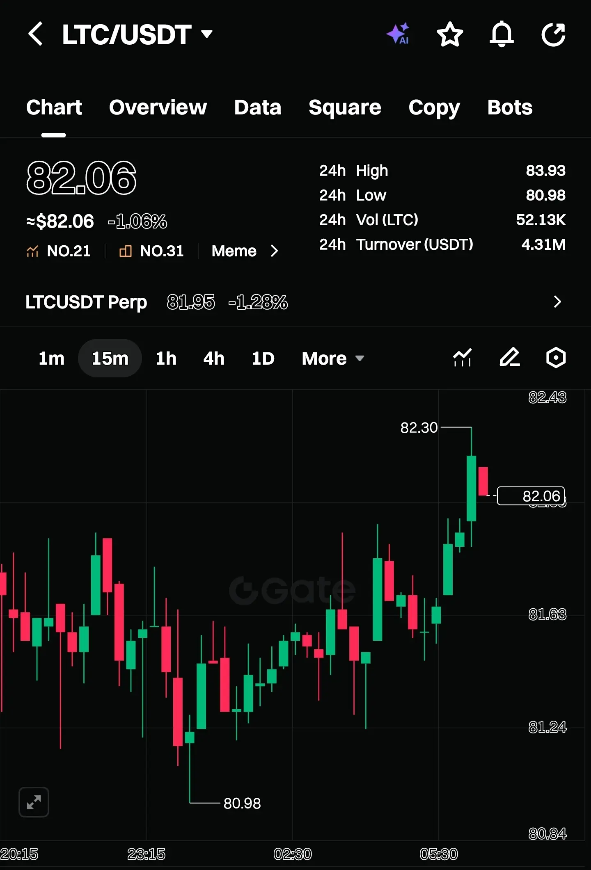This screenshot has height=870, width=591.
Task: Tap the -1.06% change value
Action: [x=137, y=221]
